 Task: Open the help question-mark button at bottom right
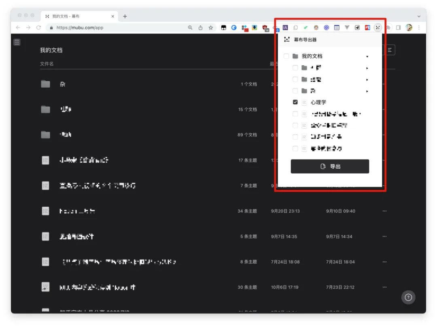click(x=408, y=297)
